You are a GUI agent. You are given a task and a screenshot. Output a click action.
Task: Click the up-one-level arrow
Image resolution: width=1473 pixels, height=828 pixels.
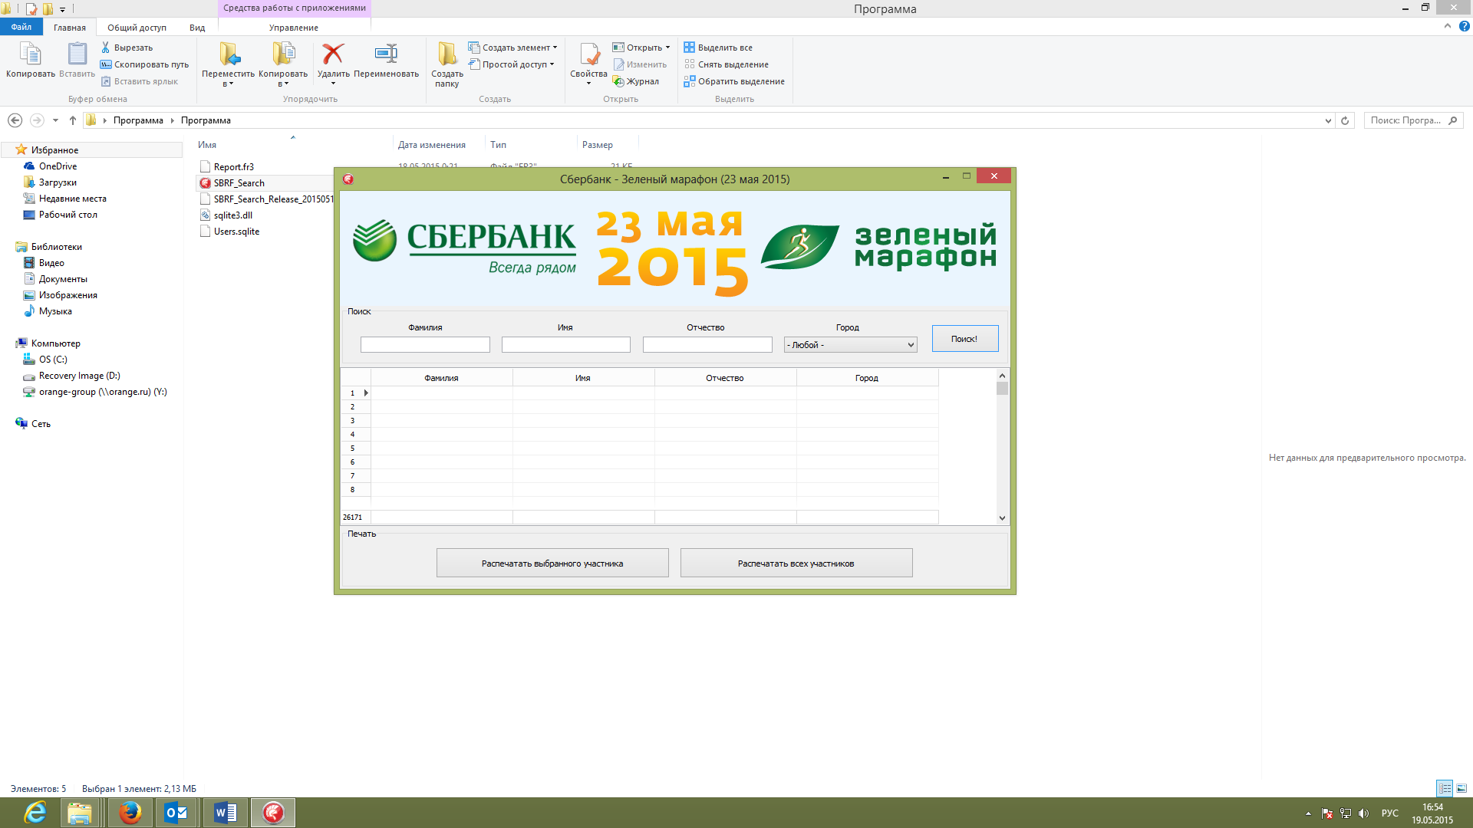pyautogui.click(x=73, y=120)
